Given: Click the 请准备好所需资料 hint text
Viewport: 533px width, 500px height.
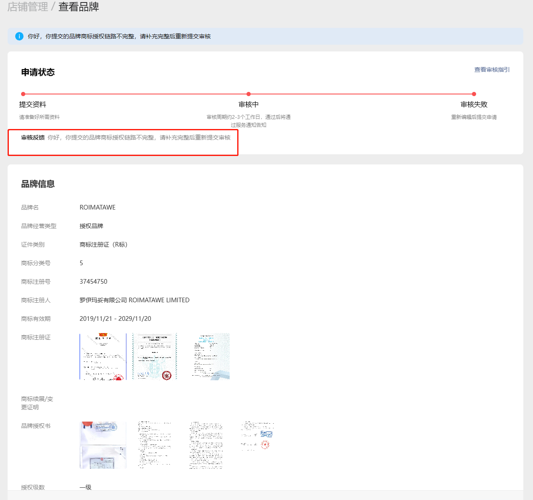Looking at the screenshot, I should click(39, 117).
